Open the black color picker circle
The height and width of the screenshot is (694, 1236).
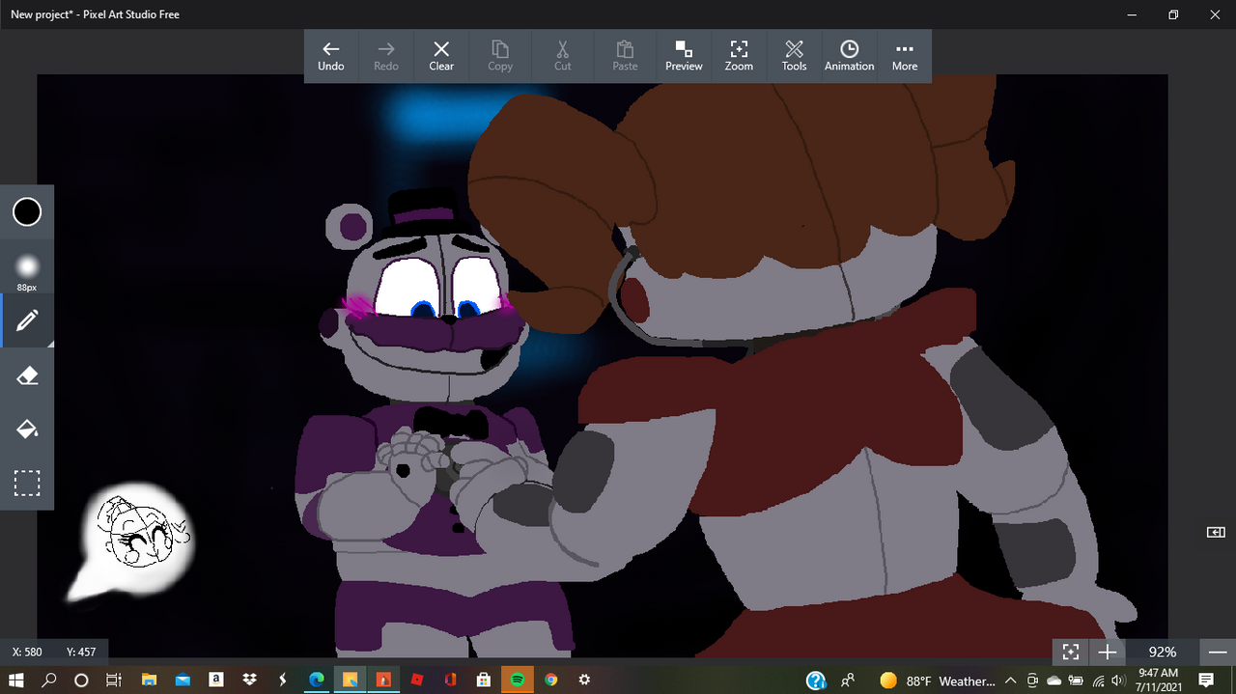coord(27,212)
